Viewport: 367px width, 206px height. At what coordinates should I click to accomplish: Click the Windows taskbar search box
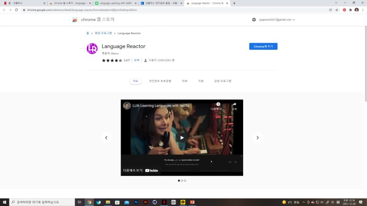click(42, 202)
